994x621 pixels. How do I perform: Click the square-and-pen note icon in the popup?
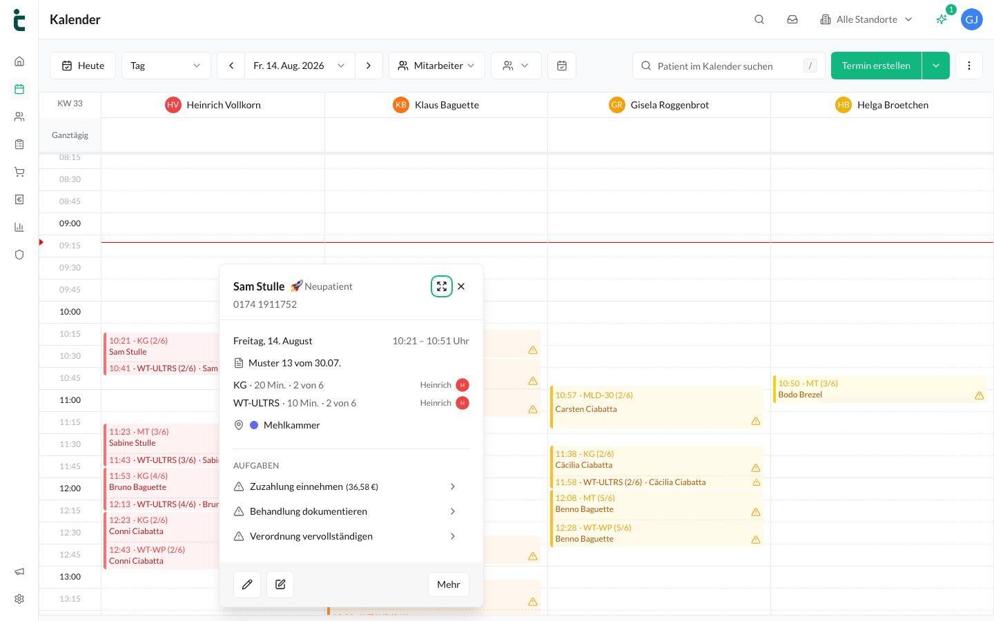coord(280,584)
